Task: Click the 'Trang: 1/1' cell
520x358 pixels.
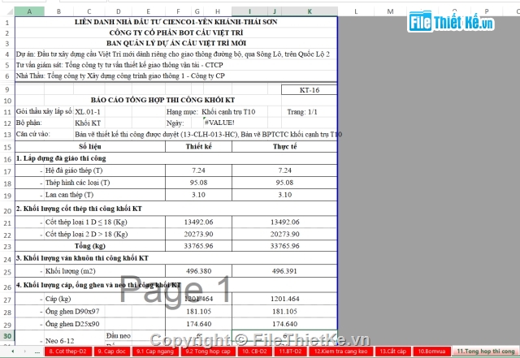Action: [x=302, y=112]
